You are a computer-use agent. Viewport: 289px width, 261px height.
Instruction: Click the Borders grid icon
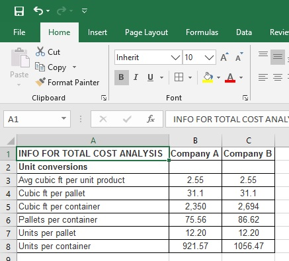pos(179,77)
